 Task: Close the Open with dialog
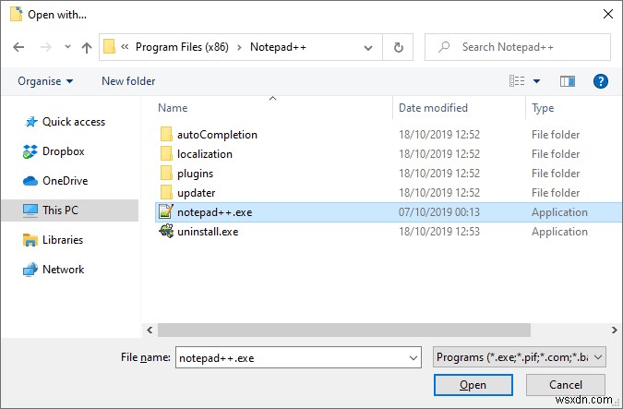[x=607, y=14]
